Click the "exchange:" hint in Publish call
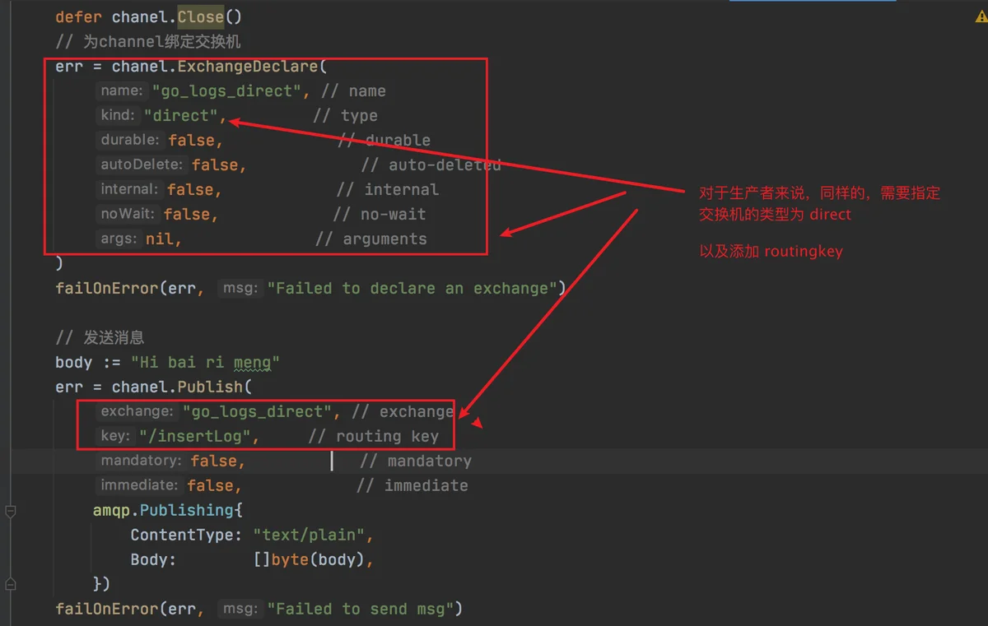Image resolution: width=988 pixels, height=626 pixels. coord(137,411)
